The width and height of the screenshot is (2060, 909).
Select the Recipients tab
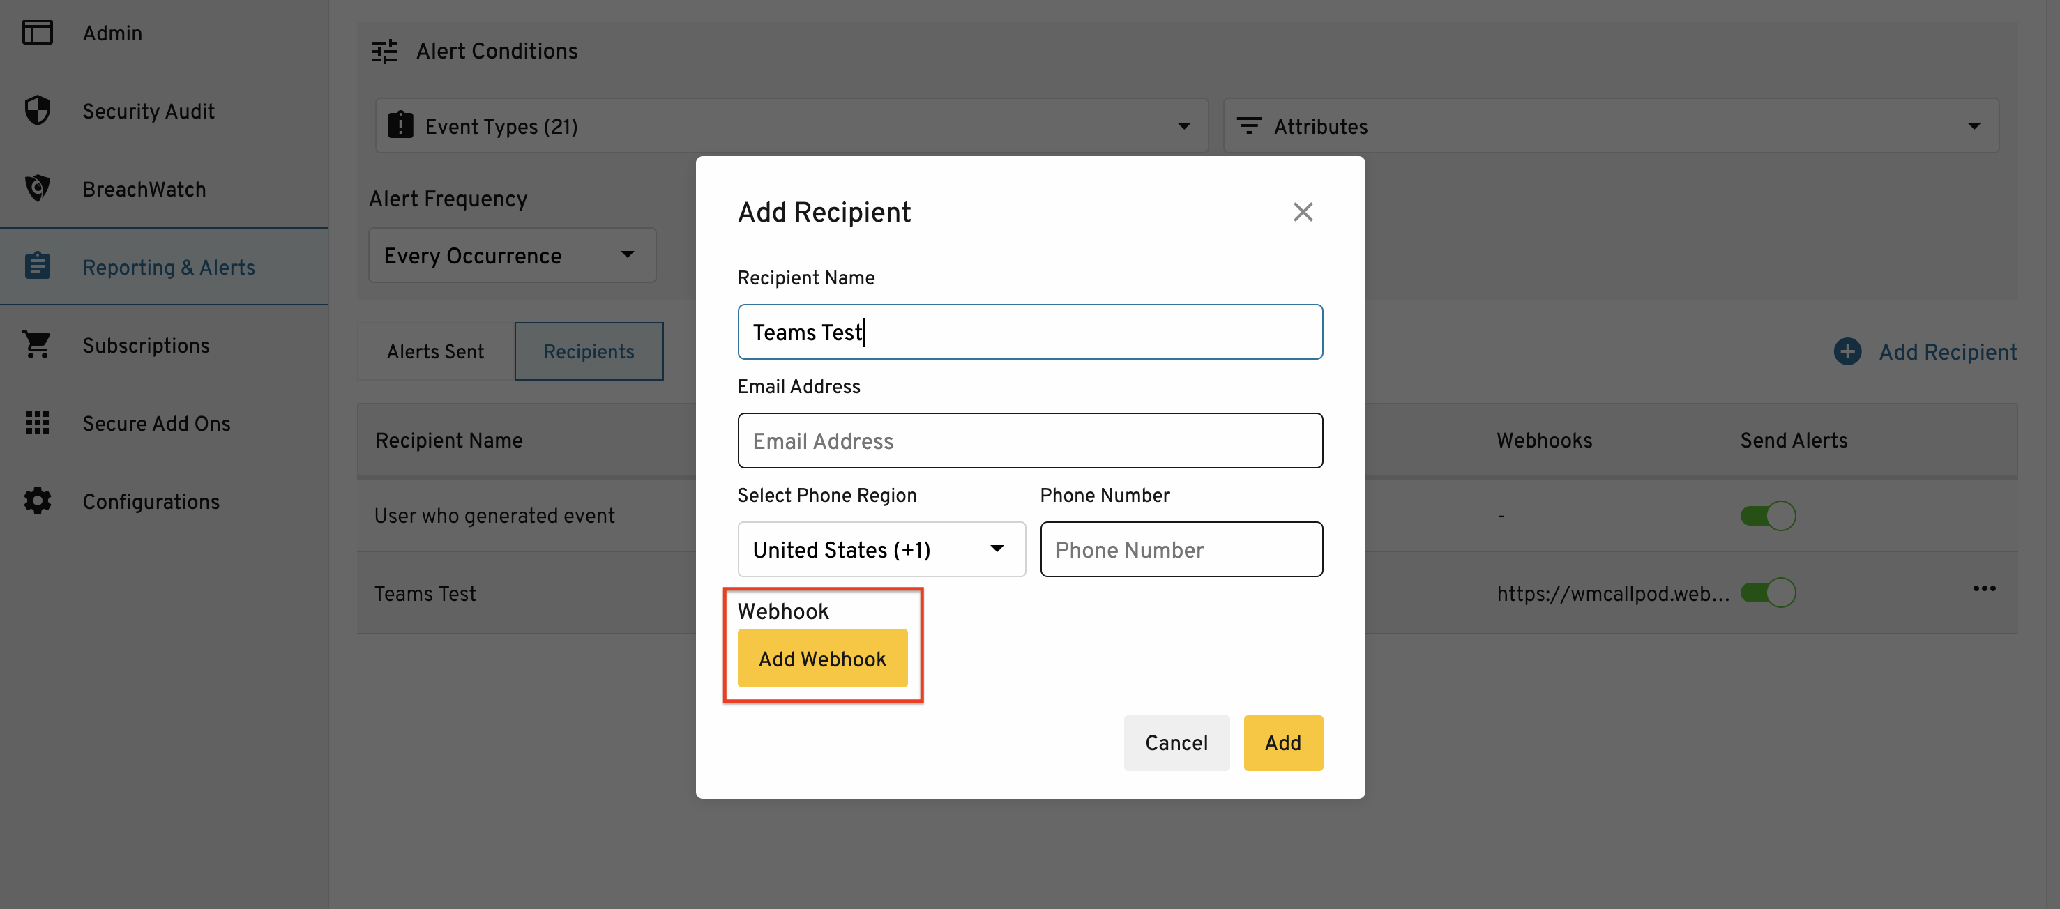tap(589, 352)
